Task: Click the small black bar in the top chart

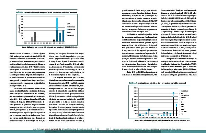Action: pyautogui.click(x=54, y=40)
